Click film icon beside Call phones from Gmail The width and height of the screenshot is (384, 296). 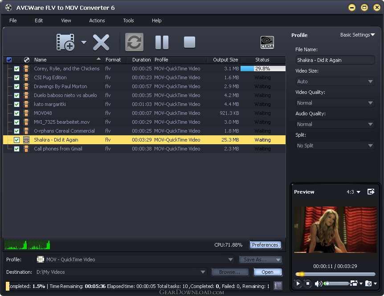(x=26, y=149)
